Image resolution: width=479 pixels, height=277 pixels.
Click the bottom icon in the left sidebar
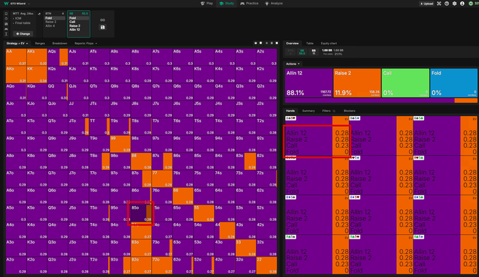tap(6, 34)
